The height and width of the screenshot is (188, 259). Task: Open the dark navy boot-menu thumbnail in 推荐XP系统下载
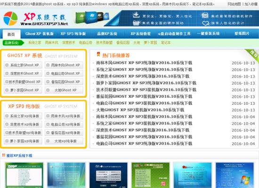108,175
